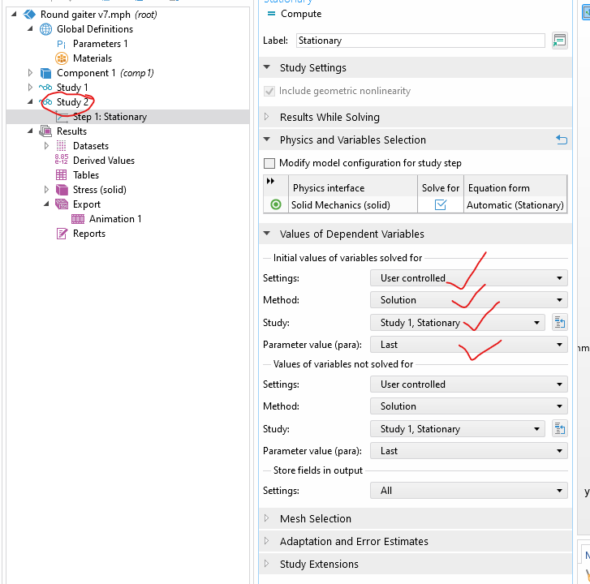Open the first Settings User controlled dropdown

coord(469,278)
